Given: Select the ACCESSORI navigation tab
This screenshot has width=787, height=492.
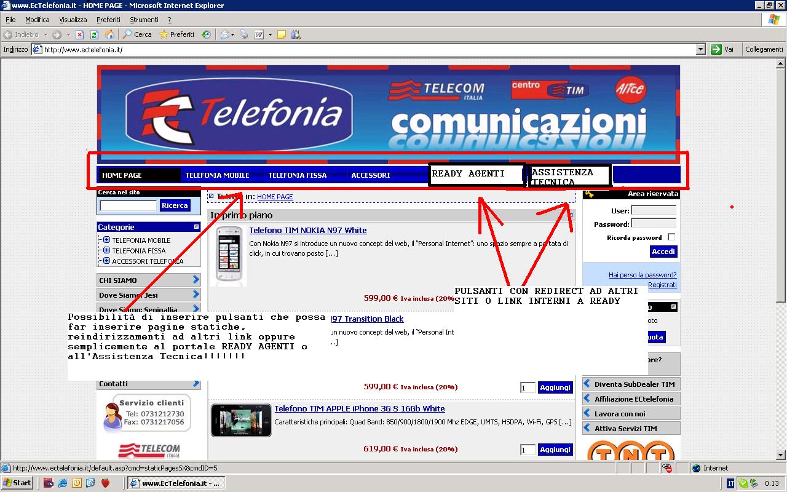Looking at the screenshot, I should (x=387, y=175).
